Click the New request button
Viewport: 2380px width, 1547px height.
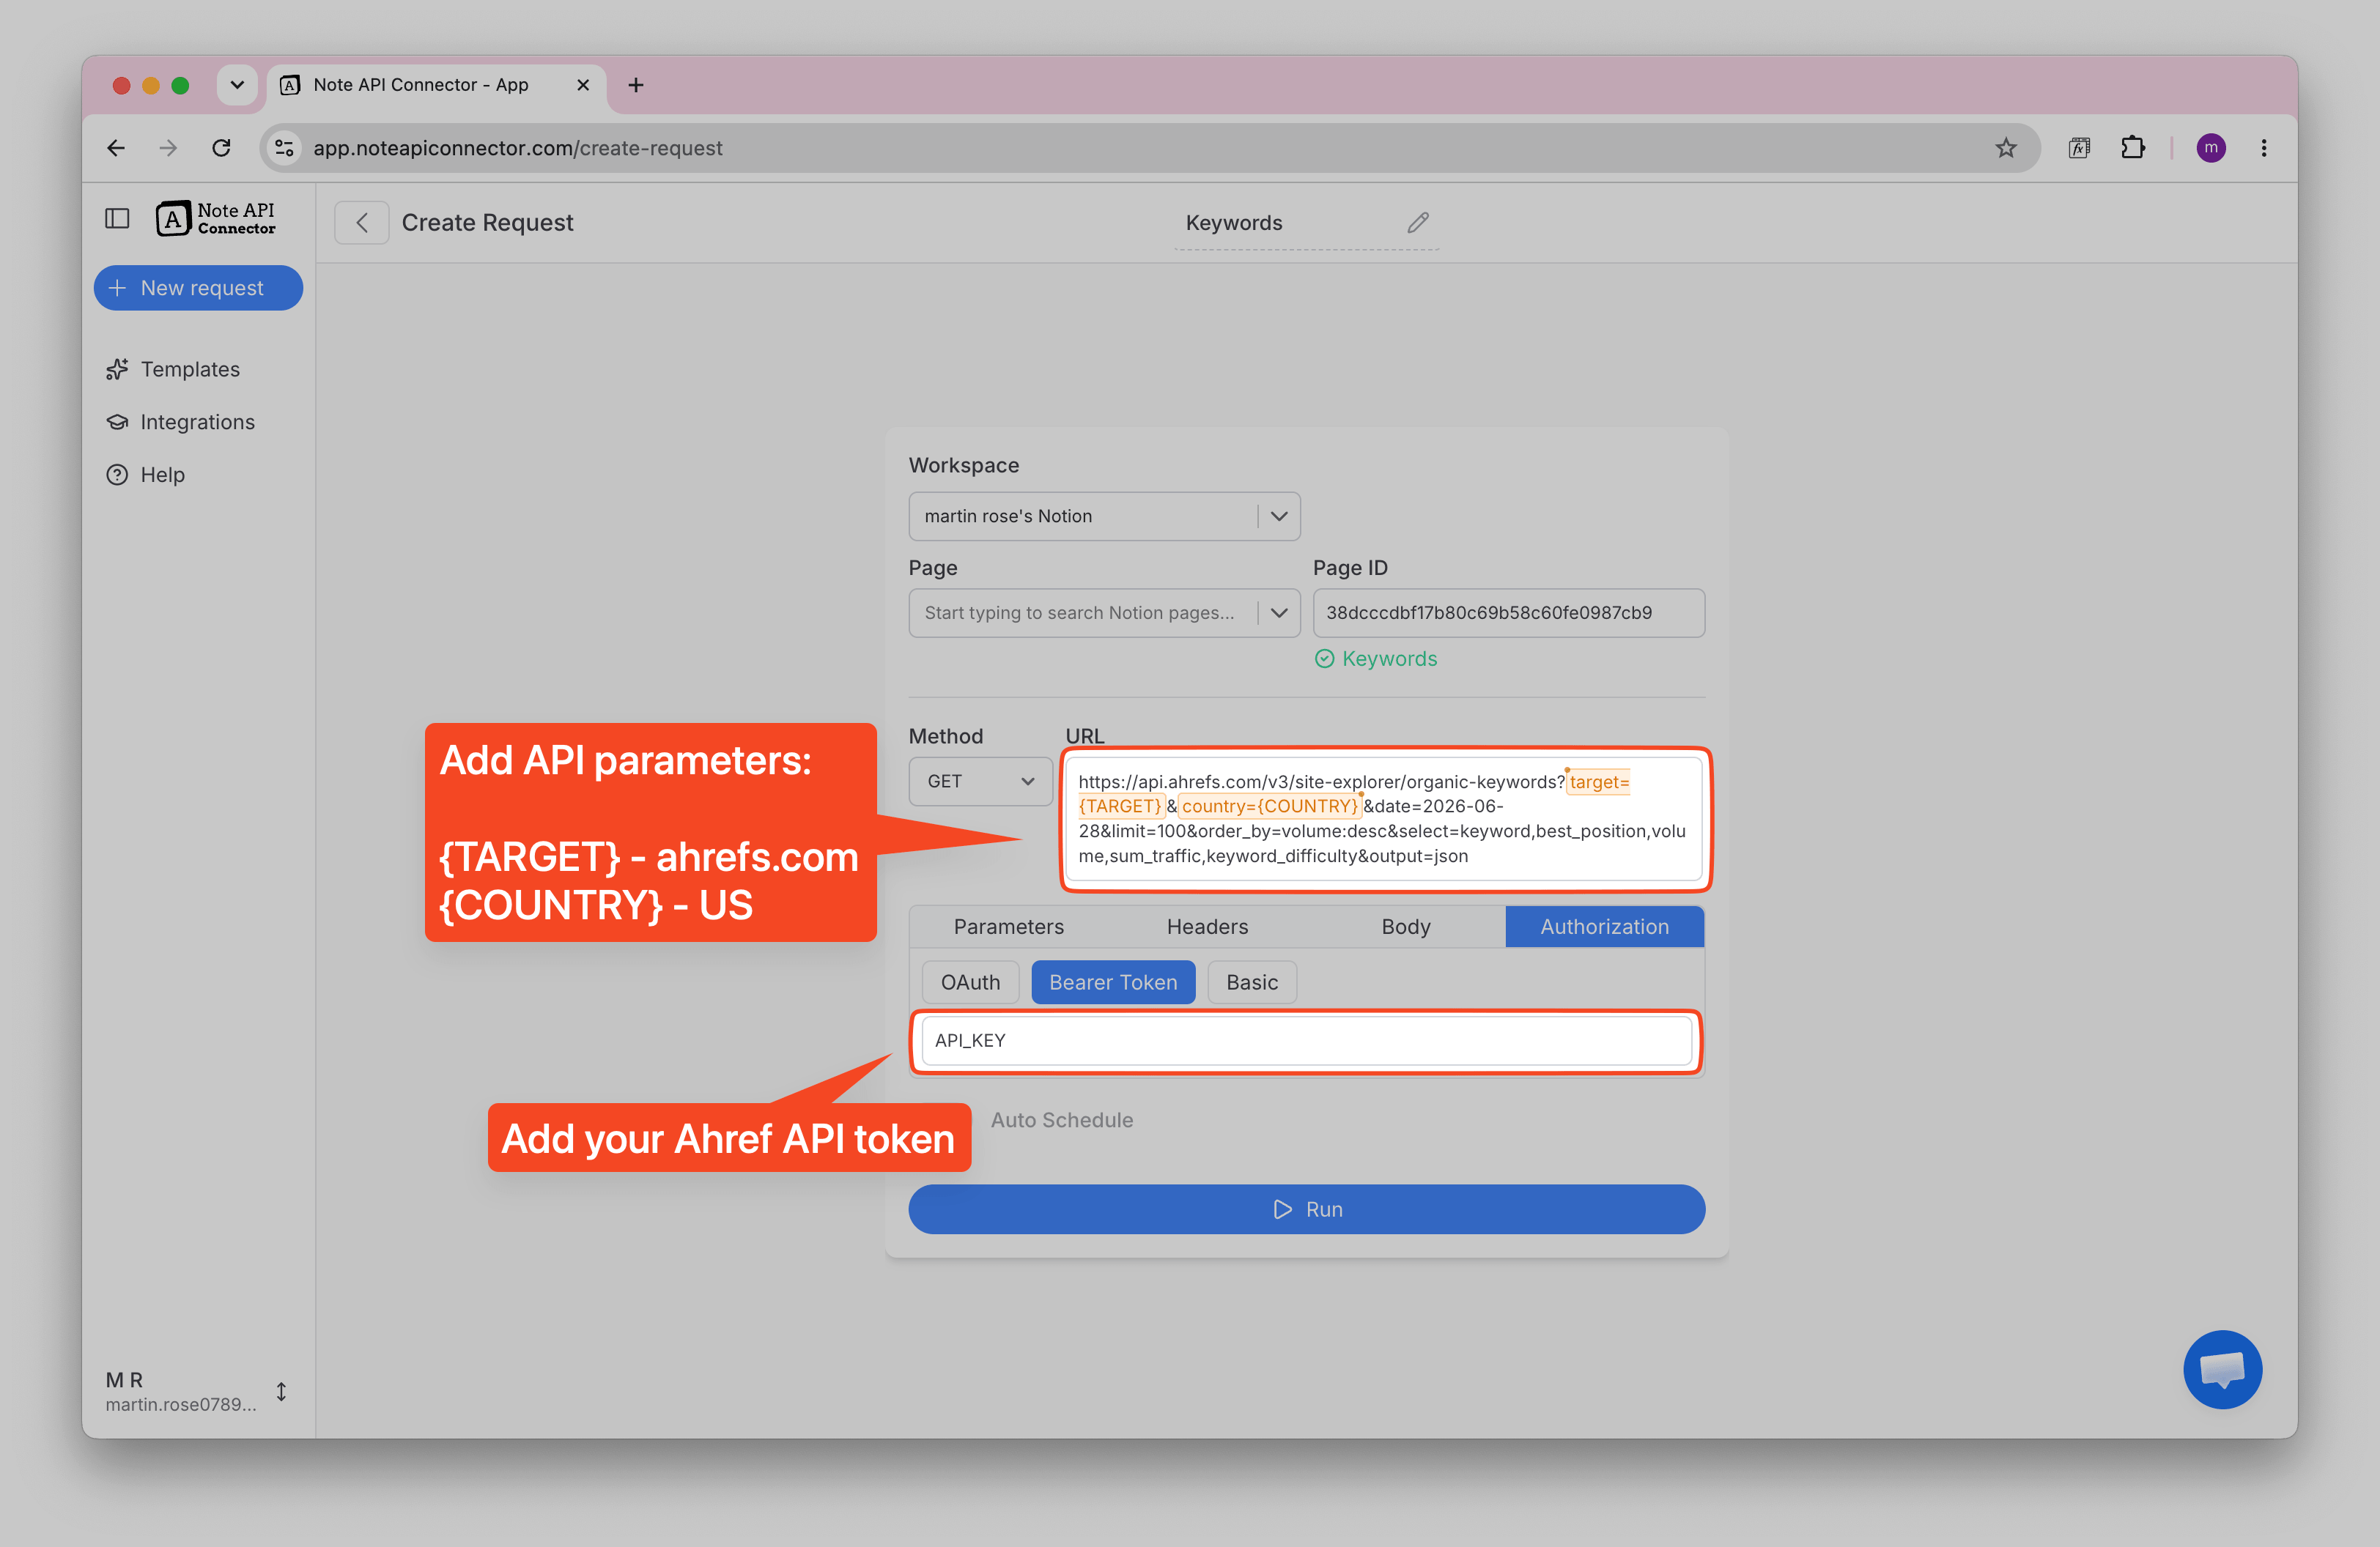[198, 288]
